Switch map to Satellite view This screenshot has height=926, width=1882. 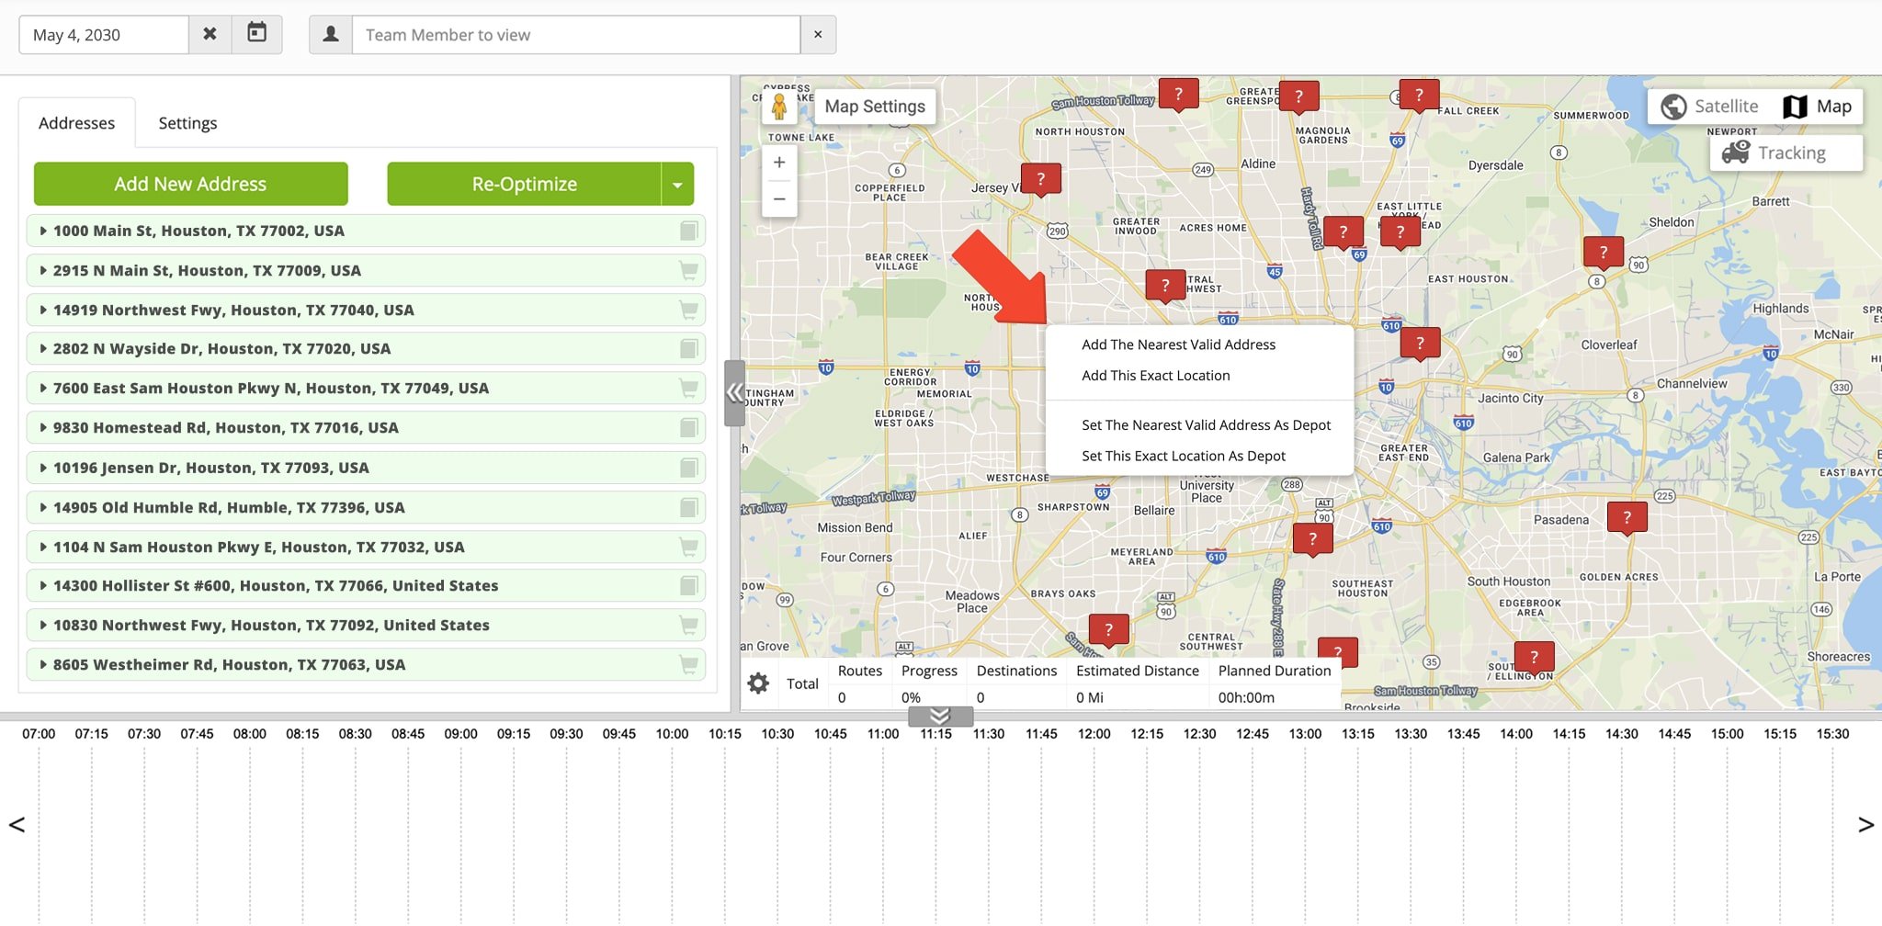pyautogui.click(x=1710, y=107)
